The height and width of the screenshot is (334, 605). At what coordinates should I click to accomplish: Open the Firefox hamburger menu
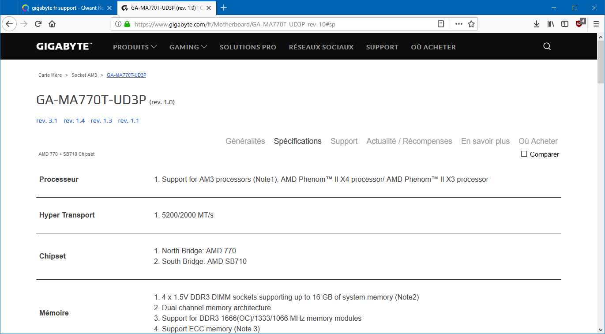coord(596,24)
